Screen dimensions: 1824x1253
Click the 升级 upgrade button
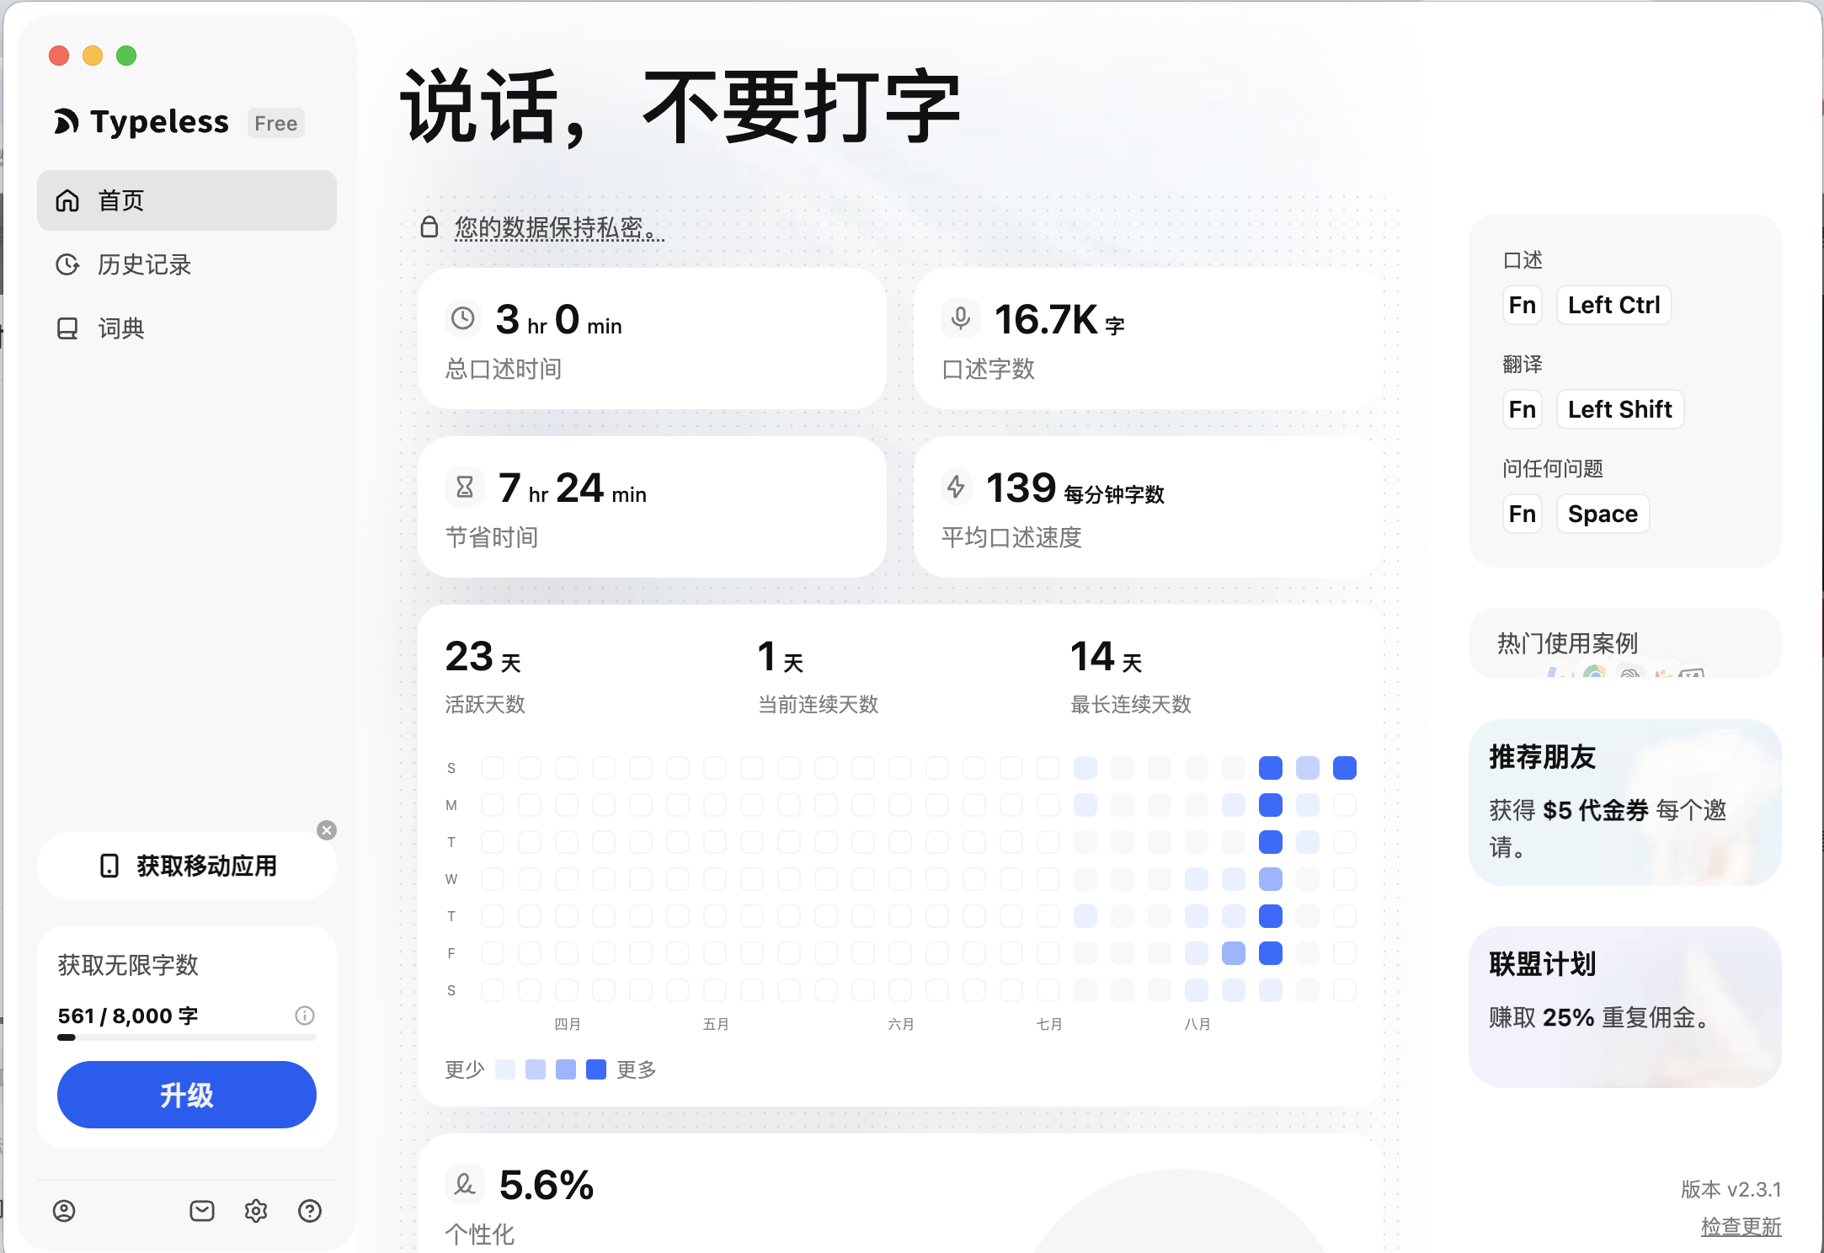click(187, 1095)
